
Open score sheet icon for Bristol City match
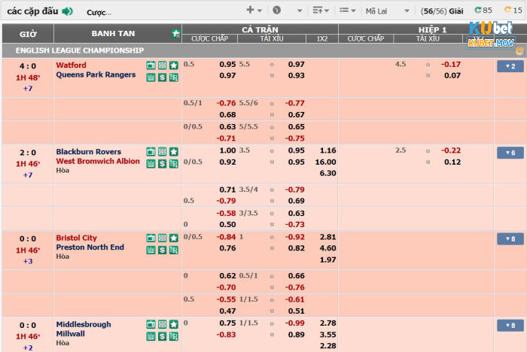click(174, 250)
